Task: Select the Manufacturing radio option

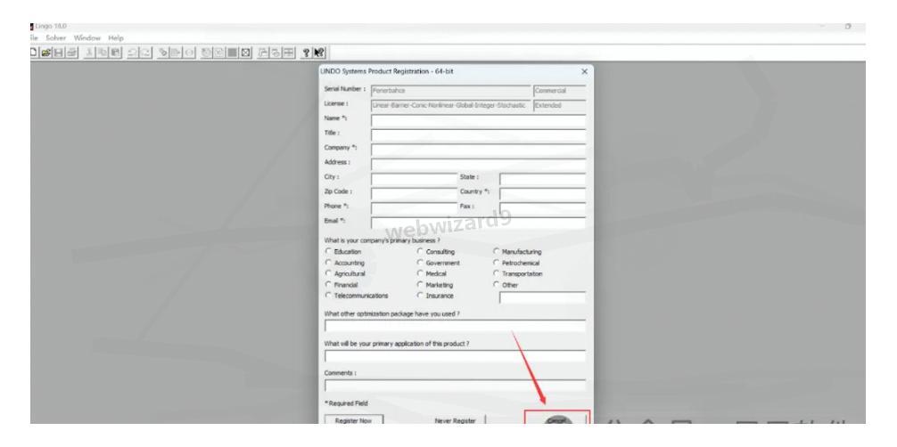Action: [497, 252]
